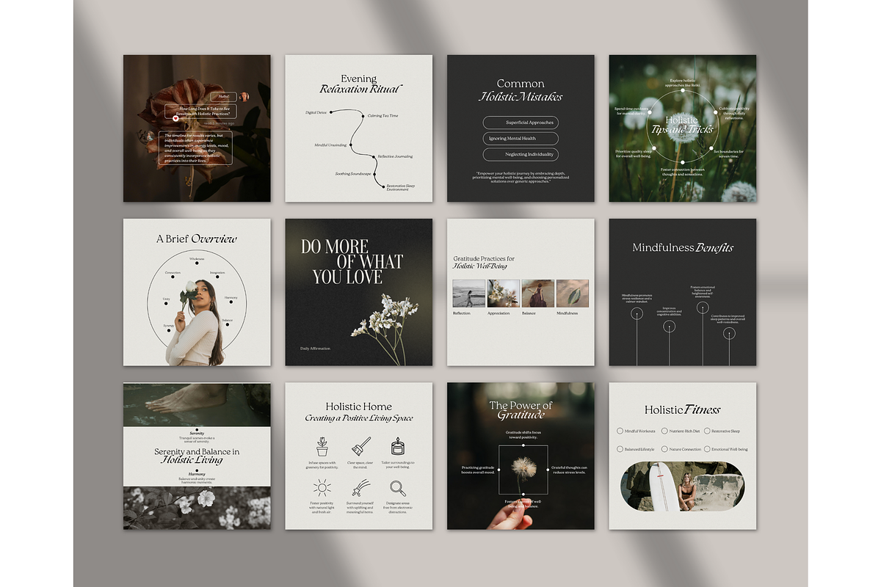The height and width of the screenshot is (587, 881).
Task: Click the 'DO MORE OF WHAT YOU LOVE' text
Action: coord(352,262)
